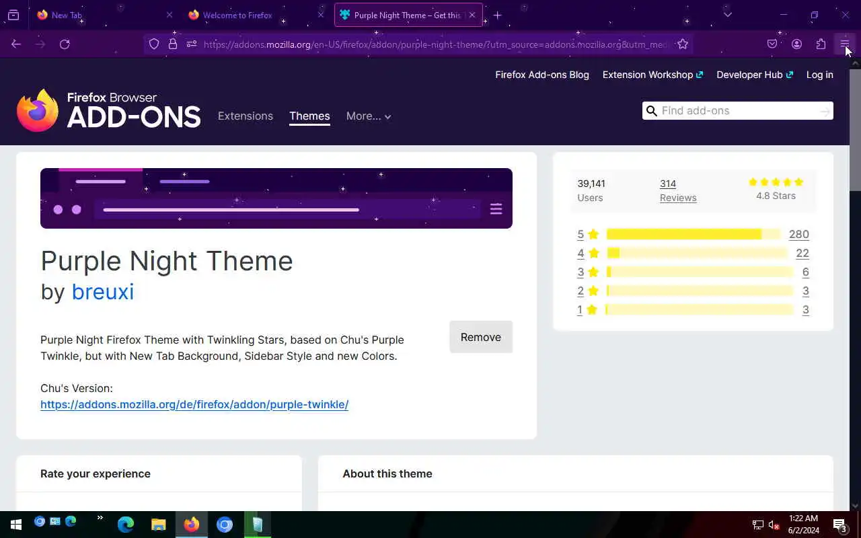Close the Purple Night Theme tab
Viewport: 861px width, 538px height.
[472, 15]
